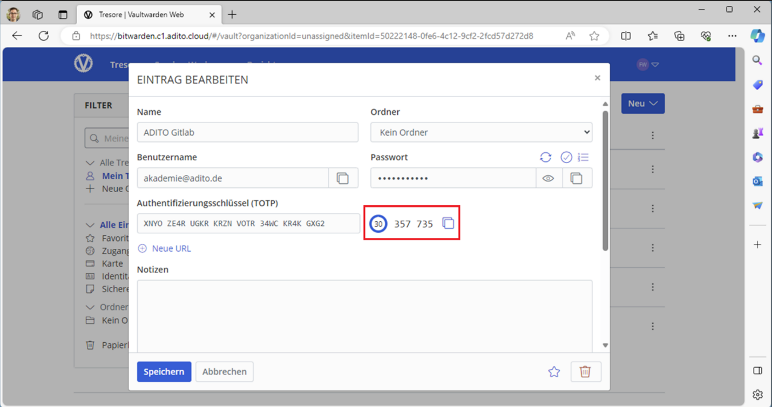The width and height of the screenshot is (772, 407).
Task: Open the user account menu in the header
Action: 647,64
